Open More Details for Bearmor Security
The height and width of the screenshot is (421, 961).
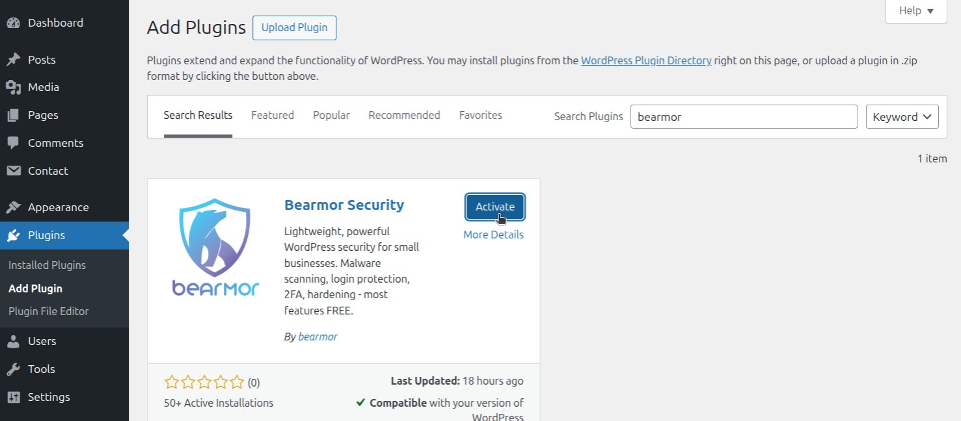click(x=493, y=235)
